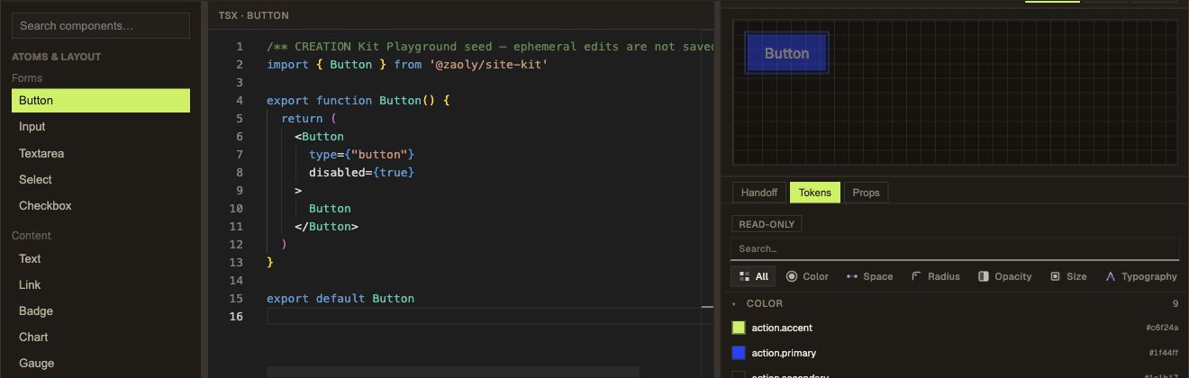The height and width of the screenshot is (378, 1189).
Task: Collapse the COLOR token group
Action: tap(735, 304)
